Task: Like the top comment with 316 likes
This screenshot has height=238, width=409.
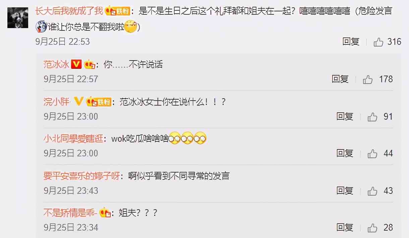Action: pyautogui.click(x=378, y=42)
